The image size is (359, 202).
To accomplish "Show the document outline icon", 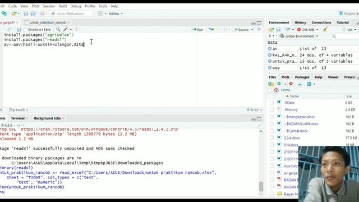I will pyautogui.click(x=259, y=29).
